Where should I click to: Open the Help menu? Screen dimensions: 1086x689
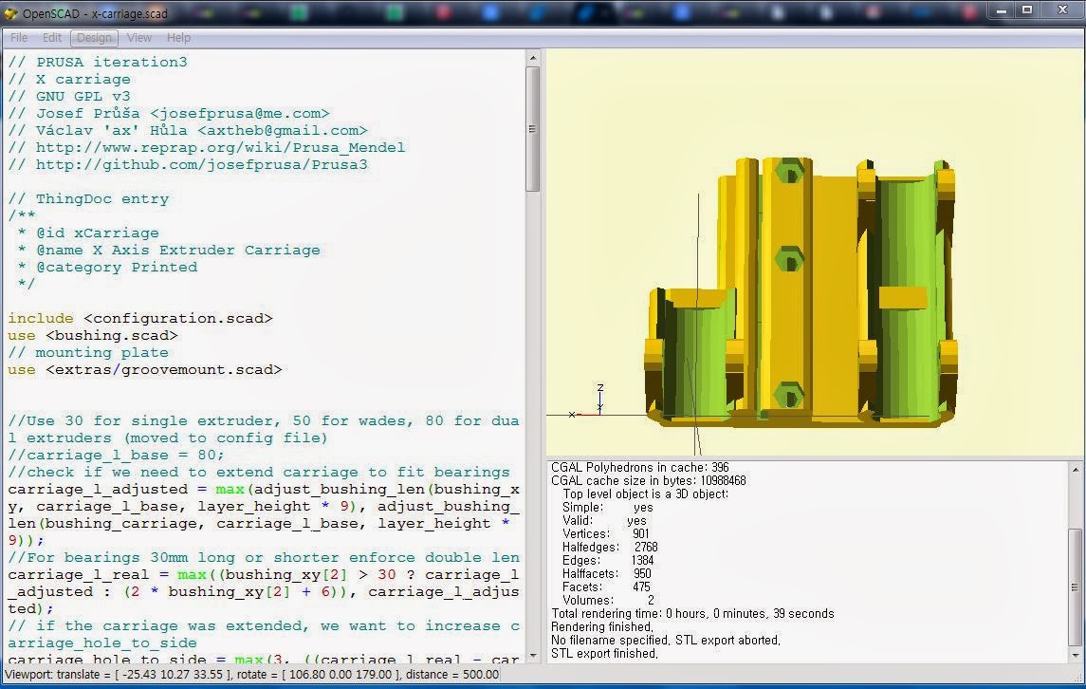pos(178,37)
